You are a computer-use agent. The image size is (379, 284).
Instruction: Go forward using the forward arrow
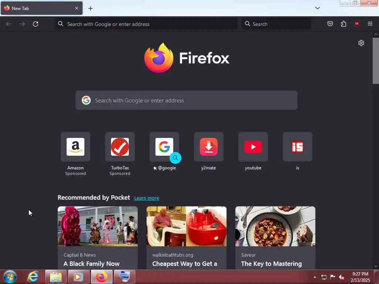tap(22, 24)
